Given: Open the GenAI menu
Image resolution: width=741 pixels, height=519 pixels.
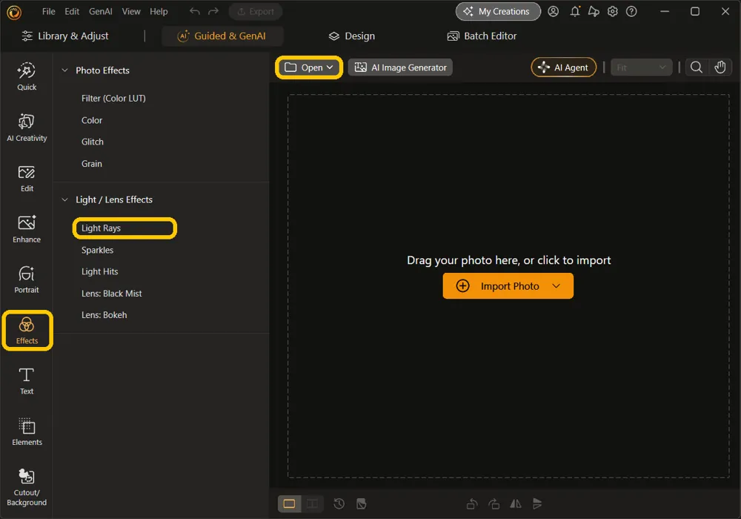Looking at the screenshot, I should coord(101,11).
